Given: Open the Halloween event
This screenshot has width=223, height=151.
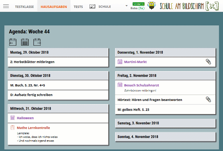Looking at the screenshot, I should [x=25, y=118].
